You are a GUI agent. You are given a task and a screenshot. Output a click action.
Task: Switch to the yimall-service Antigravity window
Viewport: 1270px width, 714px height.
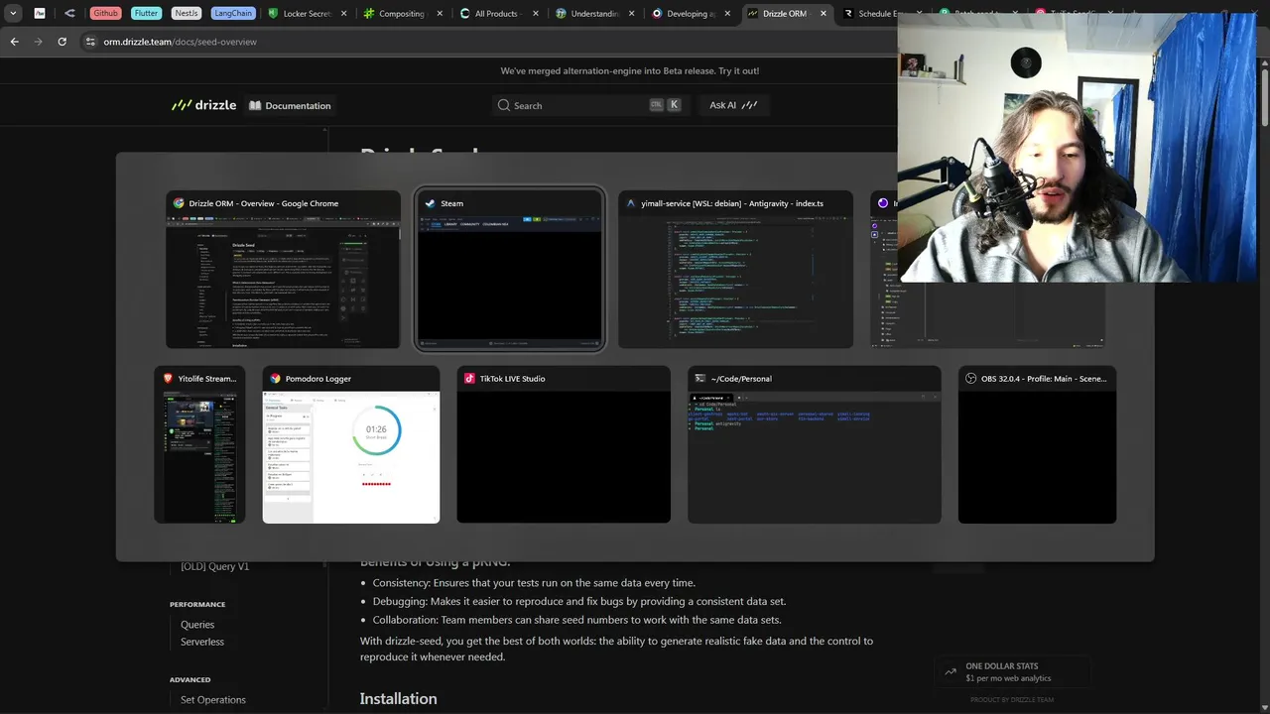[x=735, y=270]
